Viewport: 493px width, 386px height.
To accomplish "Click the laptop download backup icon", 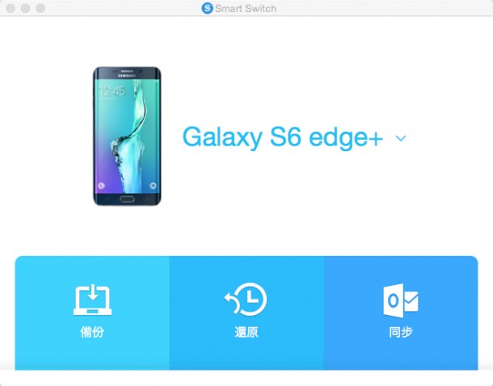I will pos(92,300).
